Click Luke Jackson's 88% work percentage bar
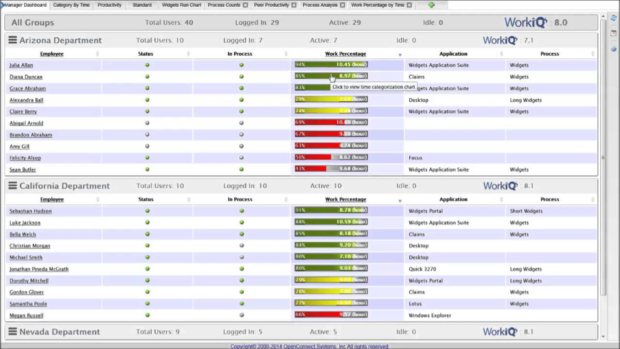Image resolution: width=620 pixels, height=349 pixels. click(331, 222)
